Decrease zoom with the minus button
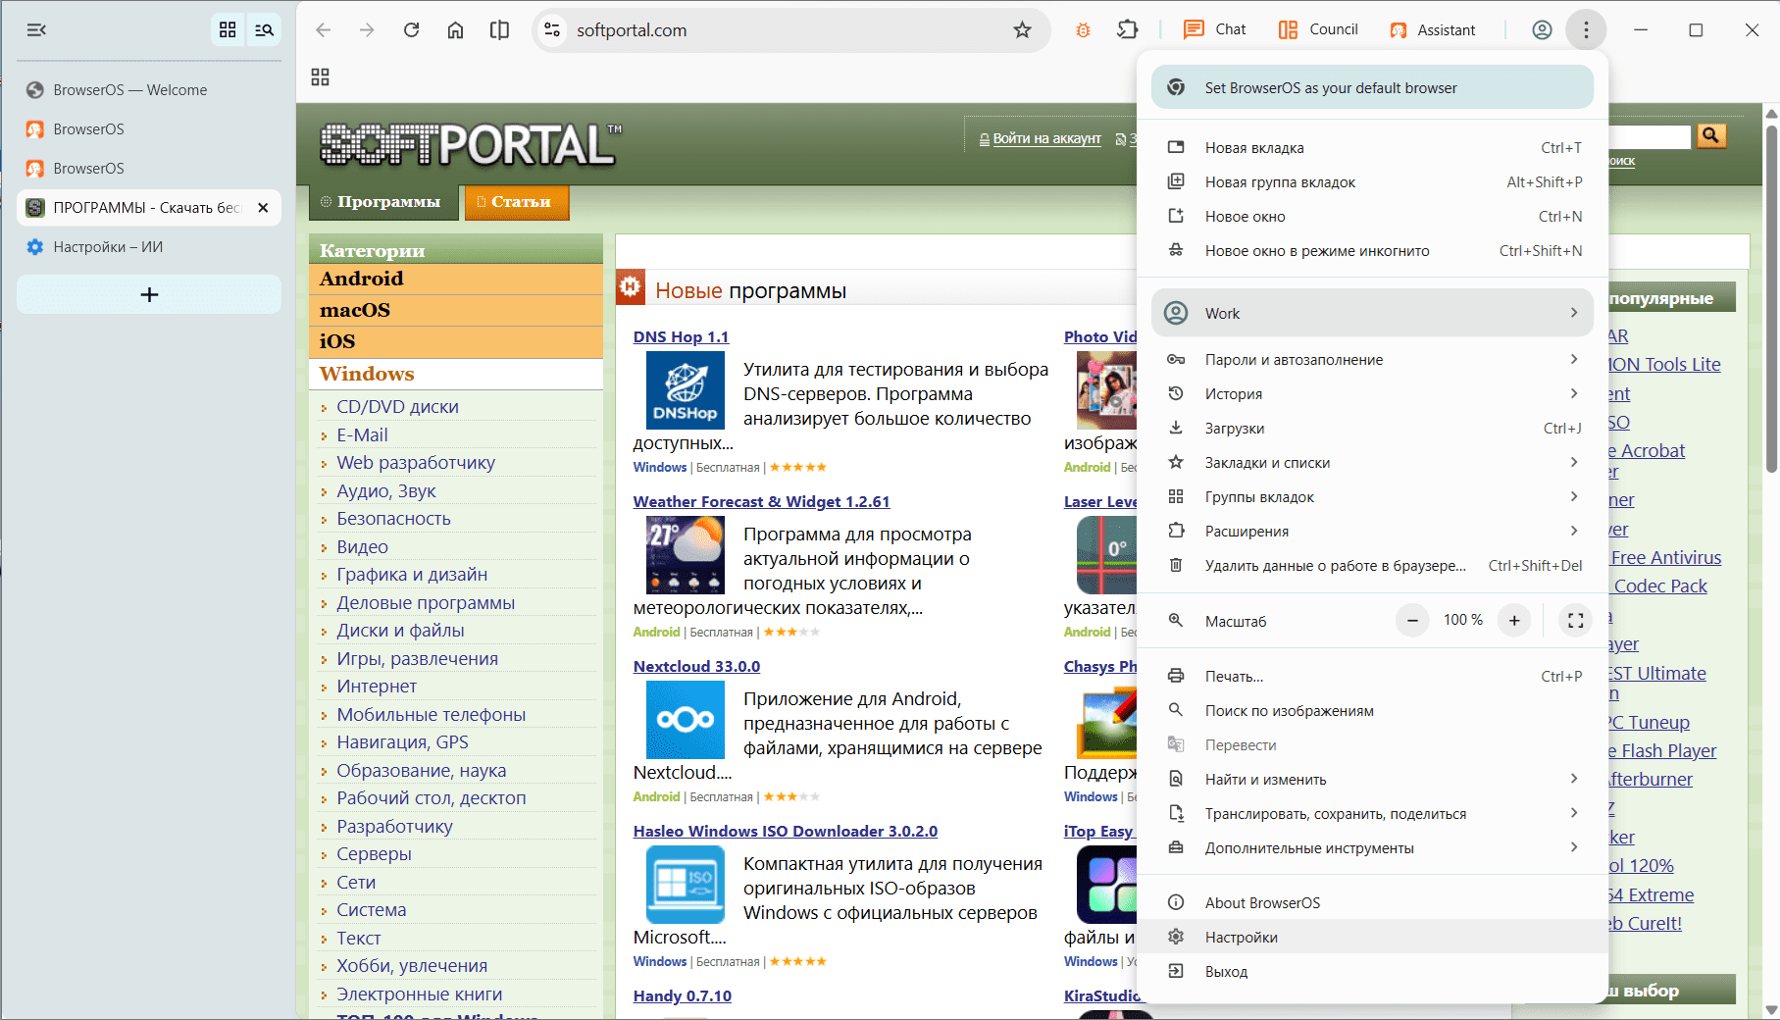1780x1020 pixels. (1412, 620)
